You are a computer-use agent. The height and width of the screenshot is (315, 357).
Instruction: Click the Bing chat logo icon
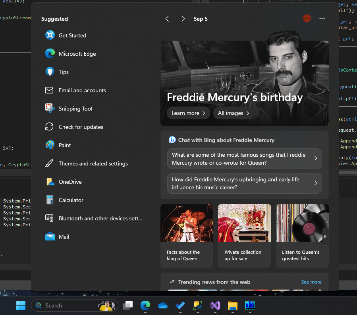pos(172,140)
